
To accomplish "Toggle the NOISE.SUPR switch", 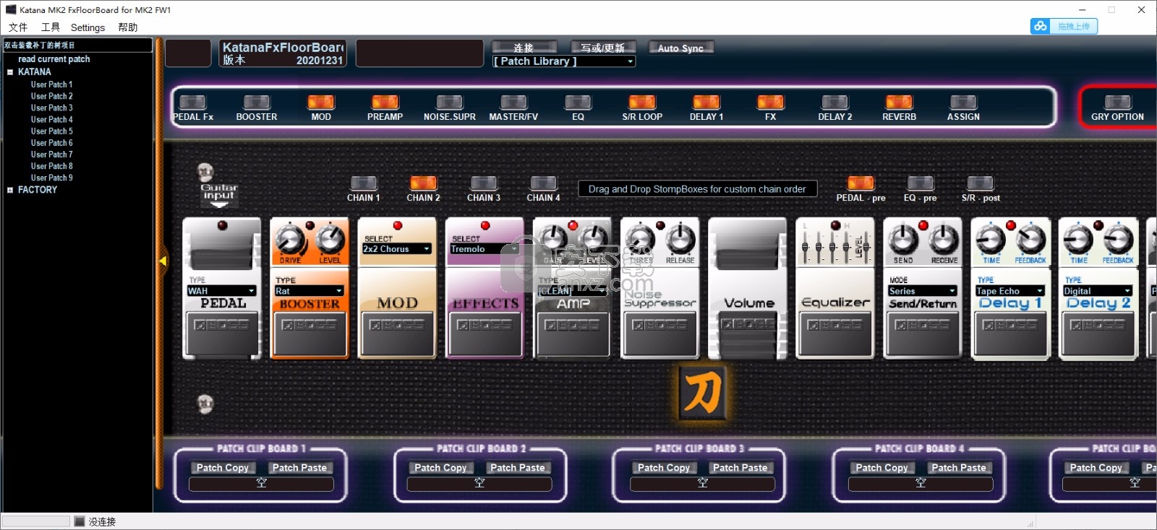I will click(x=449, y=103).
